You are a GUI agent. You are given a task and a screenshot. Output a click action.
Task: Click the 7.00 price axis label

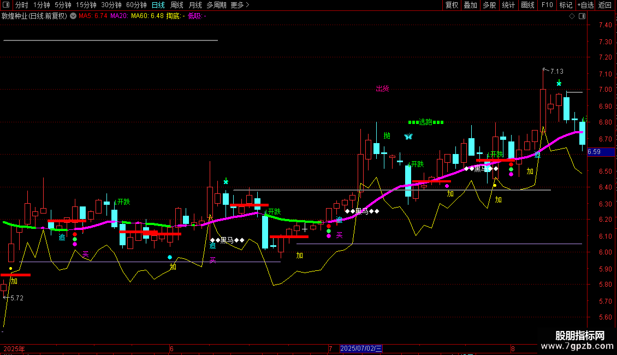point(605,90)
